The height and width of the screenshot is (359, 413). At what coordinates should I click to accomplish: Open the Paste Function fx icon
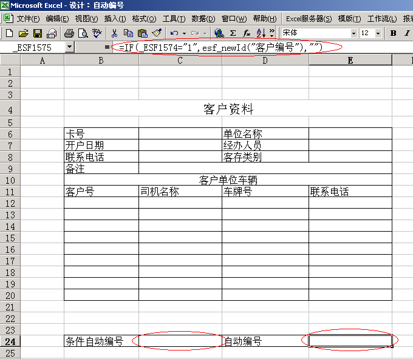pos(247,33)
